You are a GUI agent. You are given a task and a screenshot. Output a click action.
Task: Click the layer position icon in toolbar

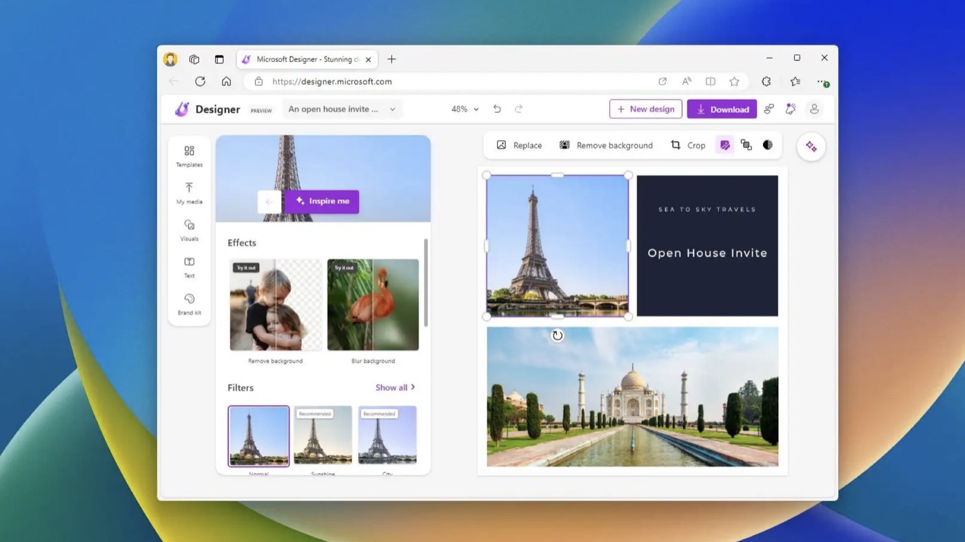(746, 145)
